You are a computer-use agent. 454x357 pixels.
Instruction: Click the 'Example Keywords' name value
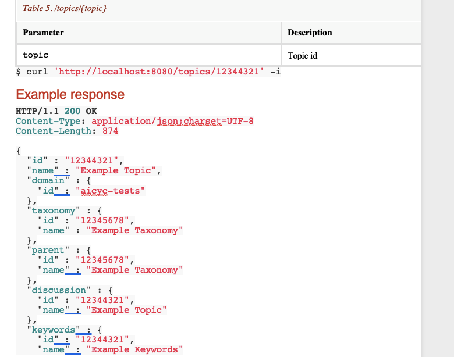pyautogui.click(x=134, y=349)
